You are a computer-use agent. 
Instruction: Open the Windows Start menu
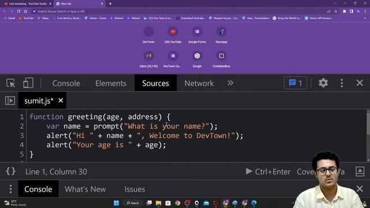[x=117, y=203]
